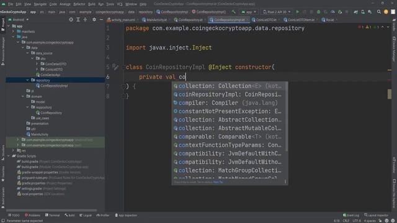Open the Android project view dropdown

pyautogui.click(x=19, y=19)
